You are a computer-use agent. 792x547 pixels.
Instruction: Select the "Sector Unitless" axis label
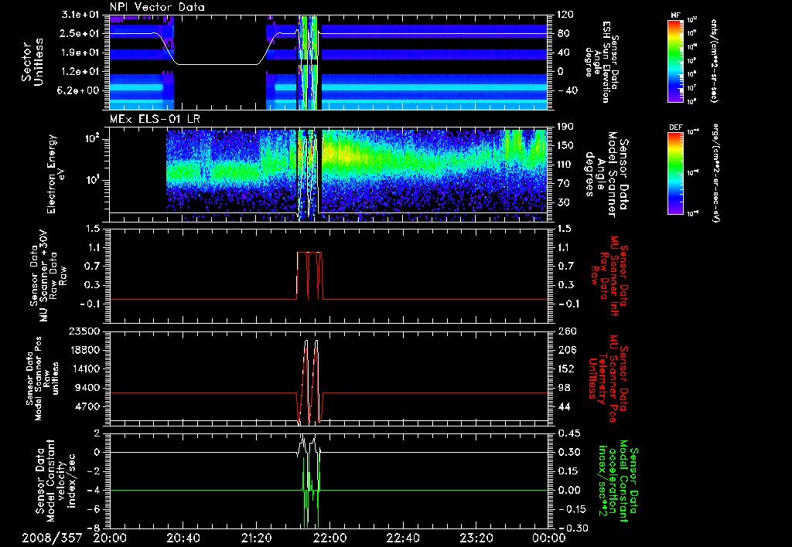coord(32,62)
